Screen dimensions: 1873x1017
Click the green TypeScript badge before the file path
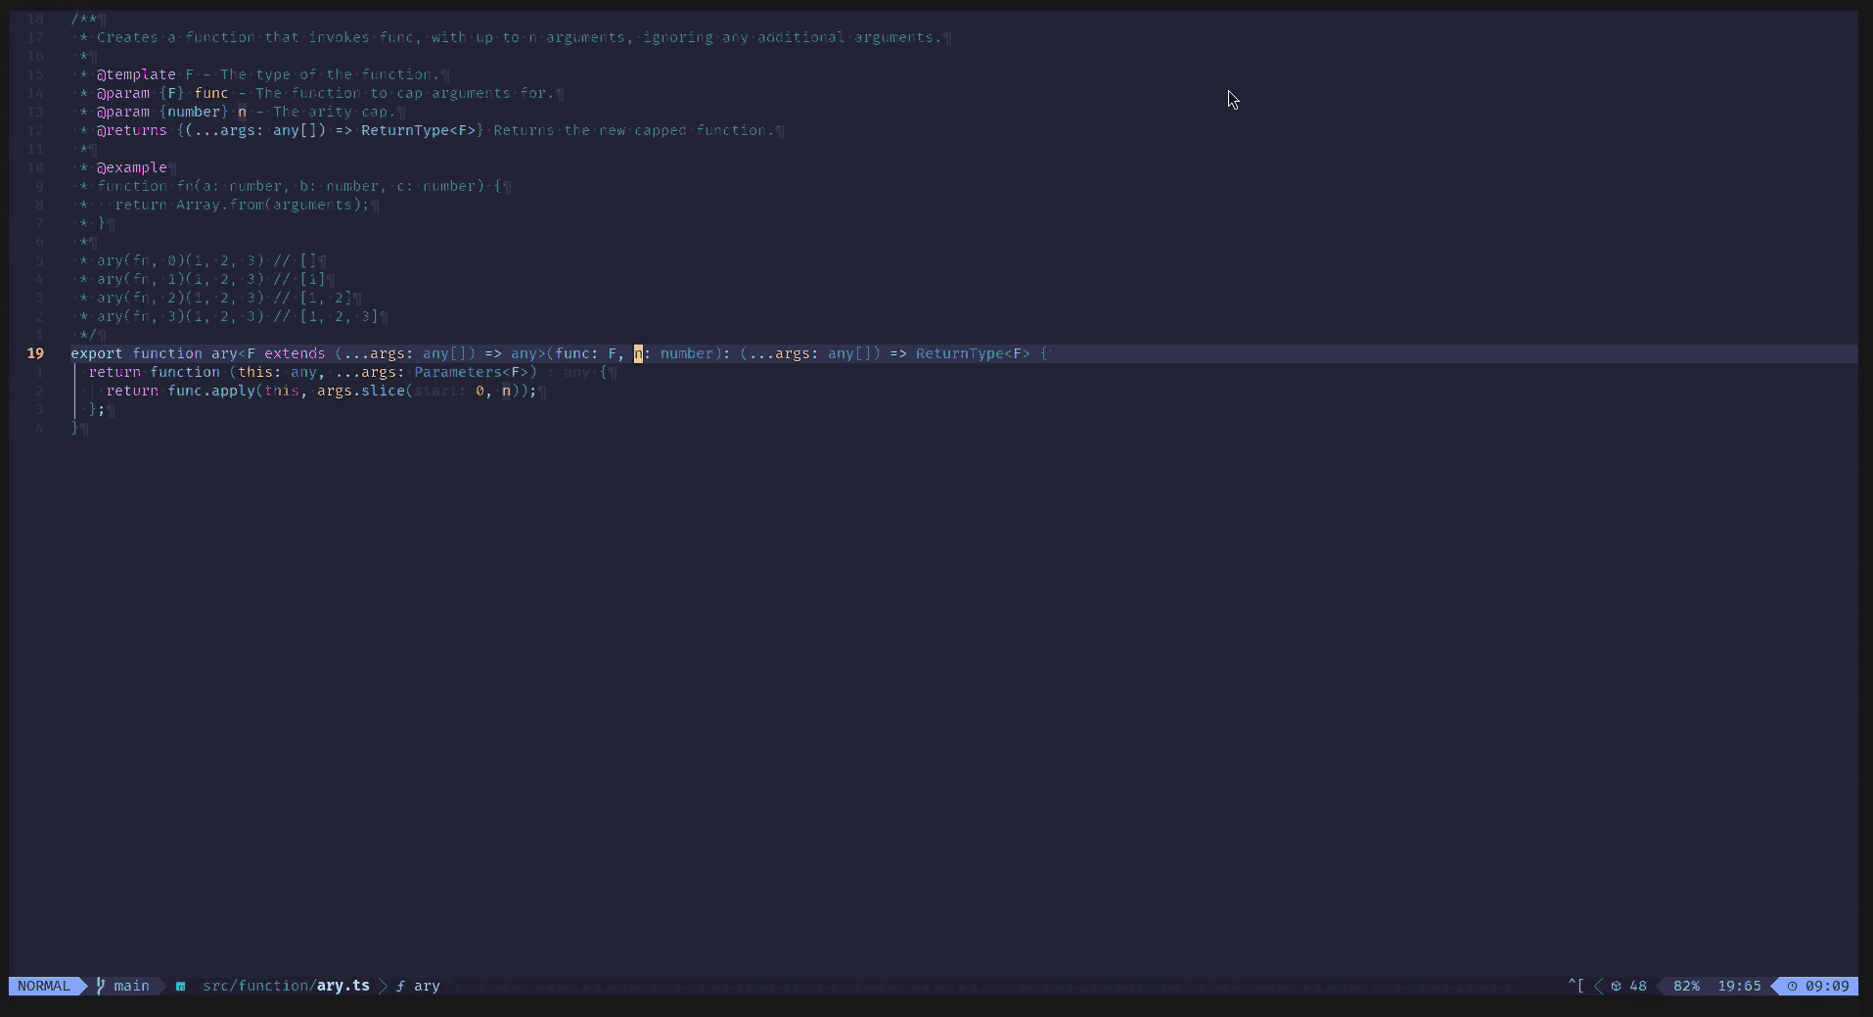180,986
